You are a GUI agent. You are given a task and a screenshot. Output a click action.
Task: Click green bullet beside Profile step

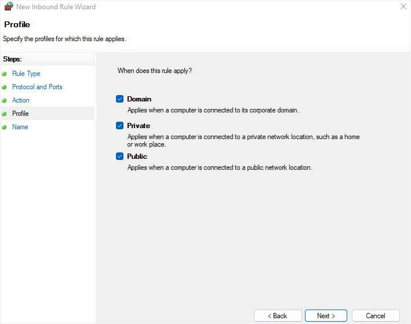pyautogui.click(x=4, y=114)
